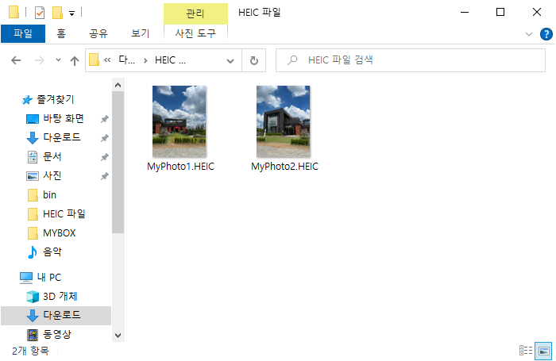
Task: Switch to the 홈 ribbon tab
Action: (x=61, y=33)
